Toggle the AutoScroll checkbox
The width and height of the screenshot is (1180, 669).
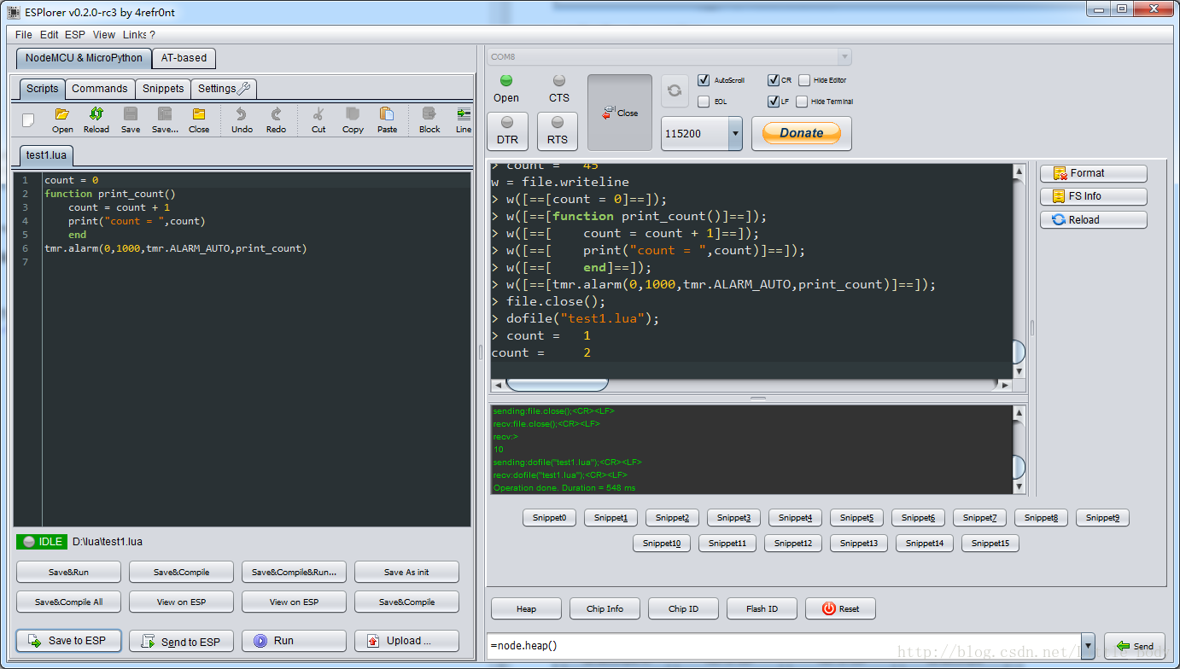coord(704,80)
